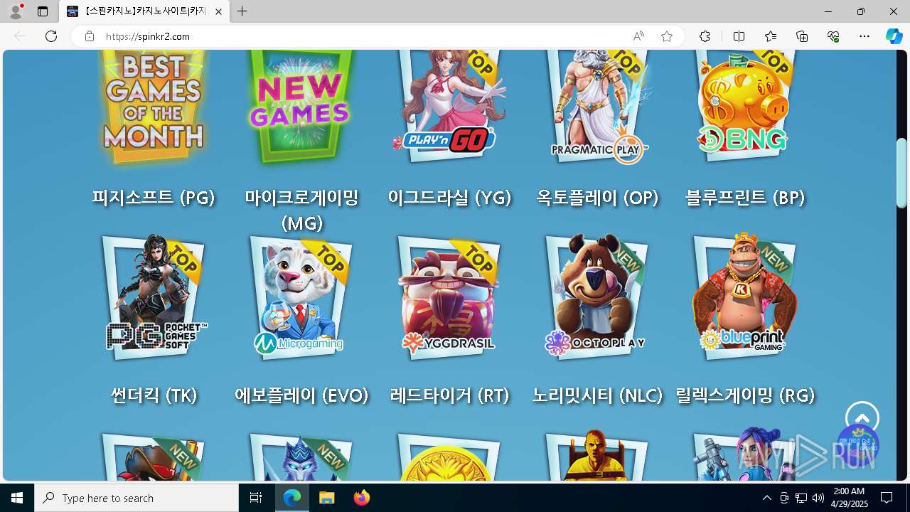Screen dimensions: 910x512
Task: Open the Yggdrasil provider card
Action: [x=449, y=297]
